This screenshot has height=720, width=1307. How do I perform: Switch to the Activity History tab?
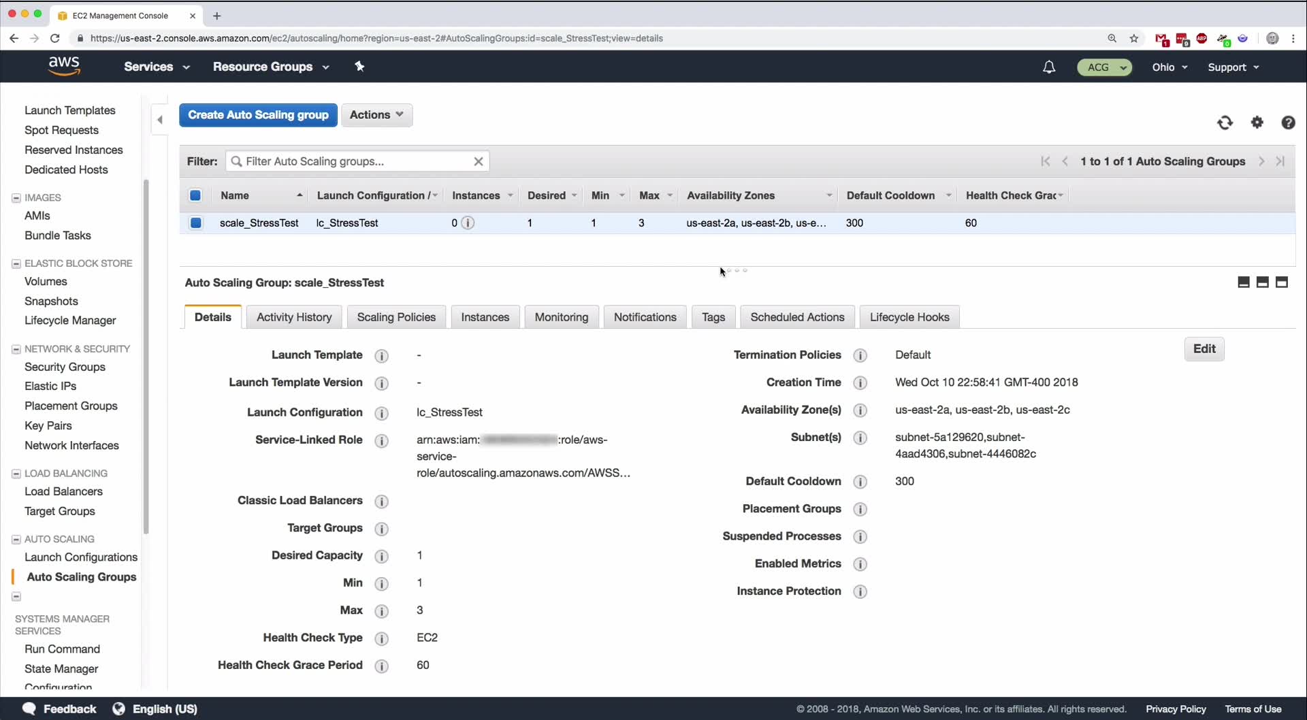tap(294, 317)
